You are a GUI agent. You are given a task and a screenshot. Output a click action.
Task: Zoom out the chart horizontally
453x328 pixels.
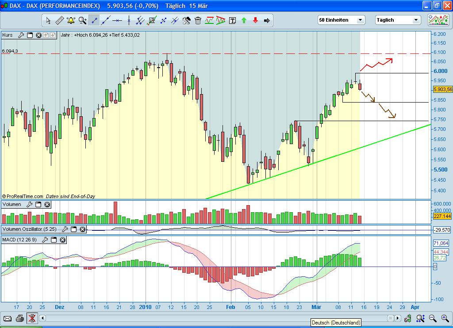[x=433, y=318]
